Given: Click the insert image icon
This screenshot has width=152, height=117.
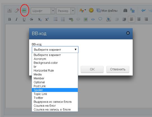Looking at the screenshot, I should [x=86, y=19].
